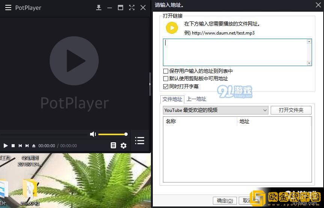
Task: Click the large center play button
Action: [74, 61]
